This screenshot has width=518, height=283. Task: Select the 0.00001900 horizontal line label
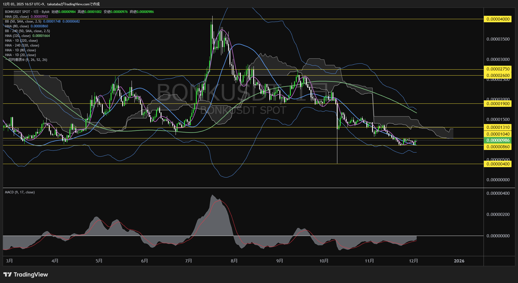click(498, 104)
